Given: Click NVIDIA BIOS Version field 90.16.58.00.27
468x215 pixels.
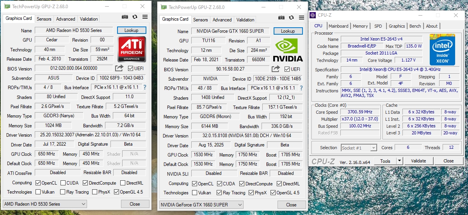Looking at the screenshot, I should (x=230, y=69).
